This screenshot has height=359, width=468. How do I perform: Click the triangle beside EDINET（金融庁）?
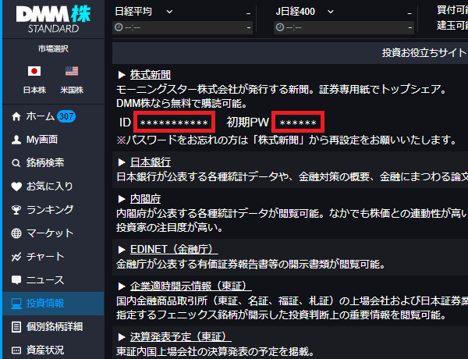coord(122,250)
